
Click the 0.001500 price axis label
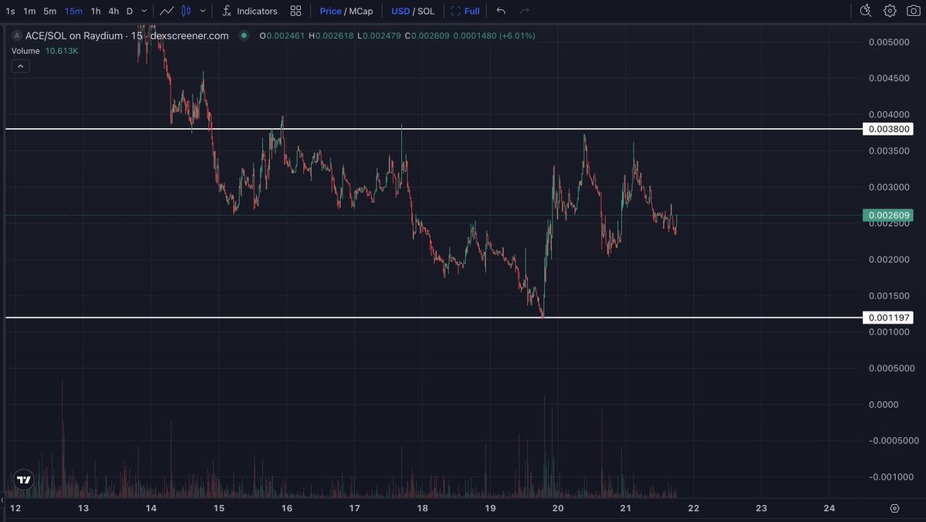coord(887,295)
